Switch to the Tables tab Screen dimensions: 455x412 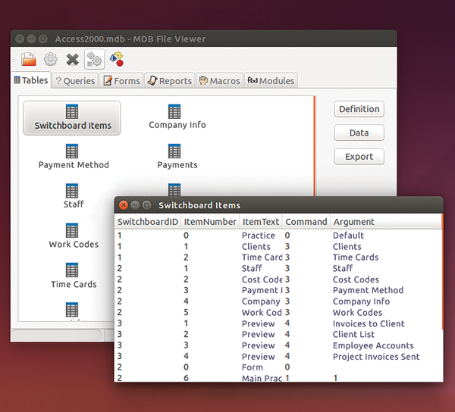[x=31, y=80]
